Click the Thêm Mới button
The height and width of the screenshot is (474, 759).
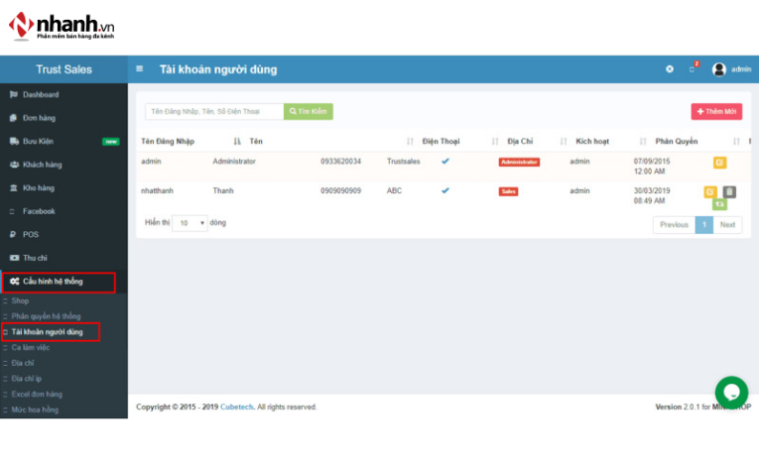pyautogui.click(x=716, y=112)
